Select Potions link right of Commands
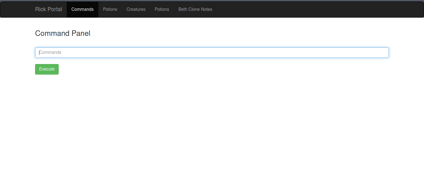The height and width of the screenshot is (185, 424). point(110,9)
